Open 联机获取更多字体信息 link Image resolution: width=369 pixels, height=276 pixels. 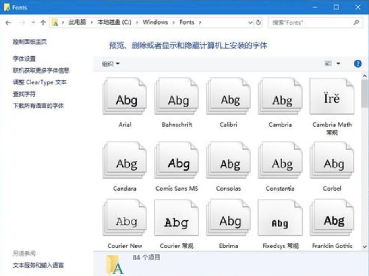41,70
